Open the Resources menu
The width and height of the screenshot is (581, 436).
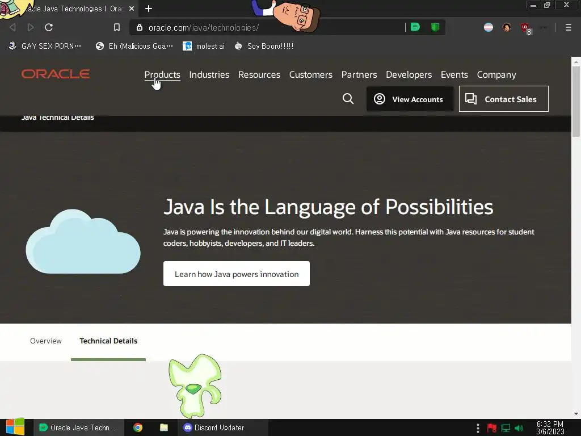pos(259,74)
